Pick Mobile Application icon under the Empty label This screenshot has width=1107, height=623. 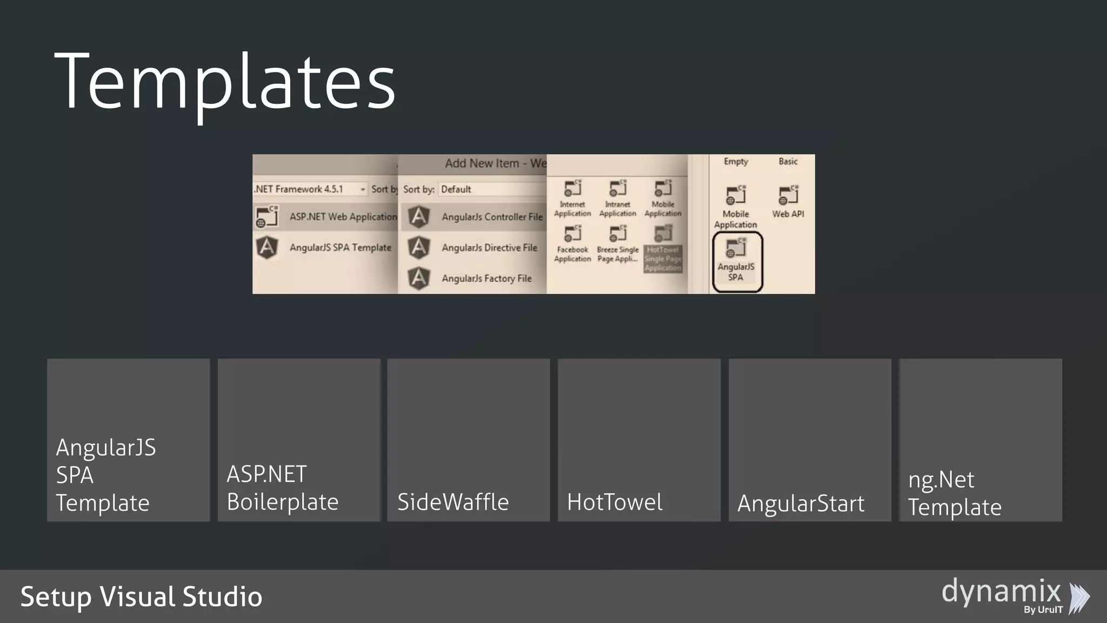coord(736,195)
